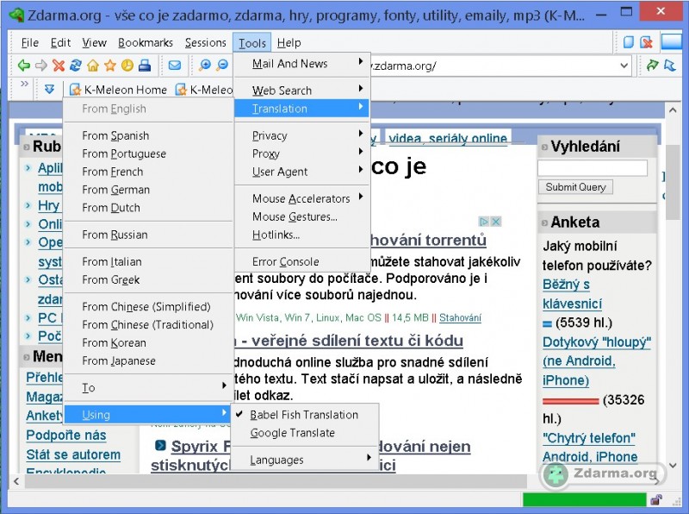Screen dimensions: 689x514
Task: Select checked Babel Fish Translation option
Action: 304,415
